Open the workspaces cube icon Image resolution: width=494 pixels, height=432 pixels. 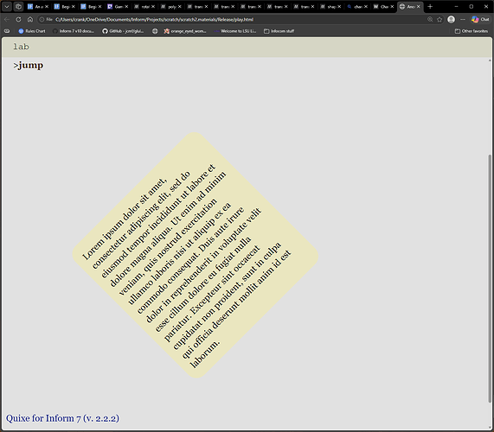[18, 6]
